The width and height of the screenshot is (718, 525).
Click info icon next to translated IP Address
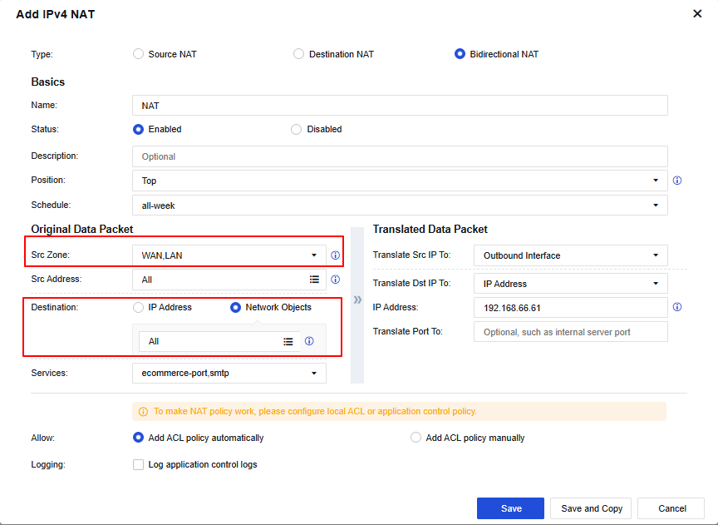coord(677,307)
